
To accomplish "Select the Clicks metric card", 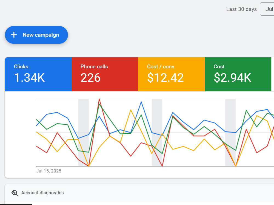I will point(38,74).
